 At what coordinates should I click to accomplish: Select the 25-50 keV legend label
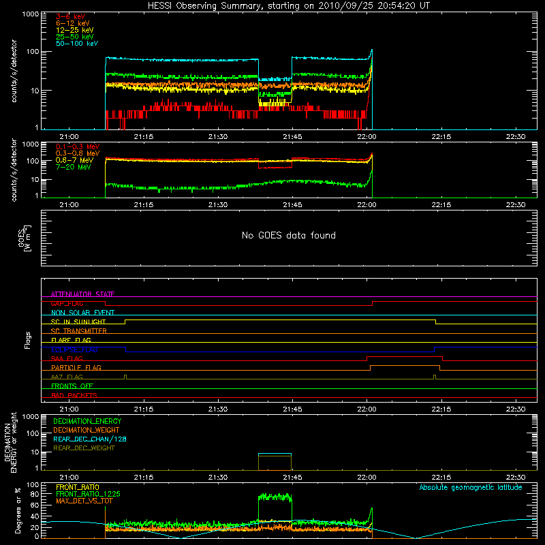(x=75, y=37)
